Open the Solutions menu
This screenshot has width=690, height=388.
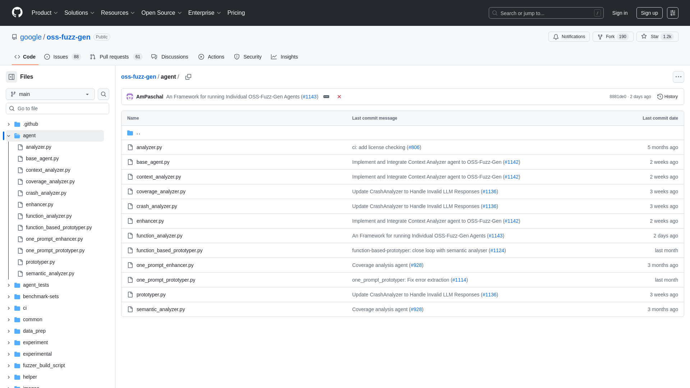(x=79, y=13)
